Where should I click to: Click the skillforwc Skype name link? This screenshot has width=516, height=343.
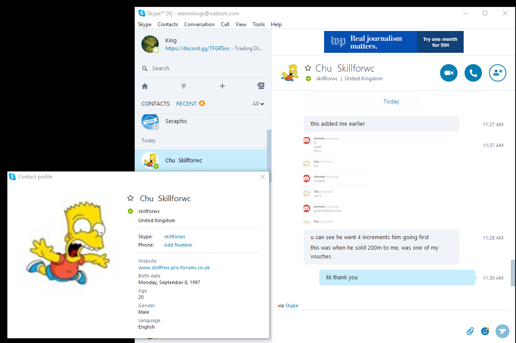tap(175, 237)
